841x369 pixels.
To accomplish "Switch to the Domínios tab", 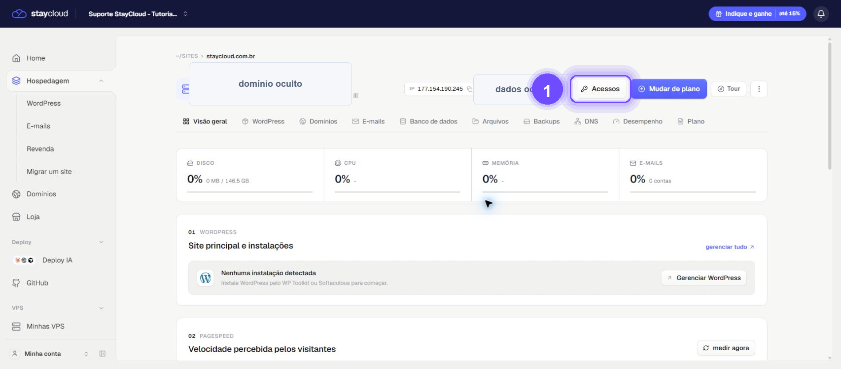I will (x=318, y=121).
